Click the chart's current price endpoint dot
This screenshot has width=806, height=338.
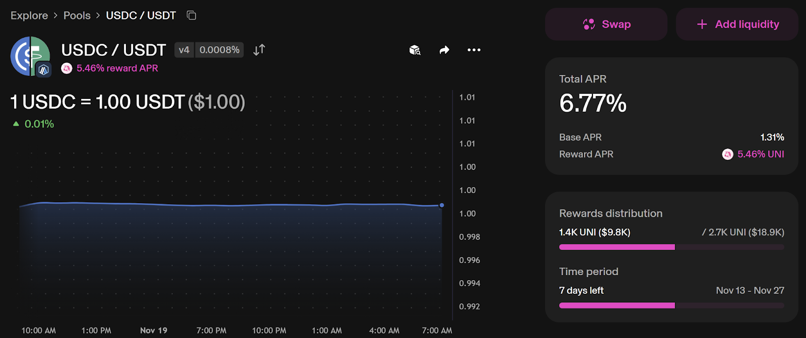click(442, 205)
